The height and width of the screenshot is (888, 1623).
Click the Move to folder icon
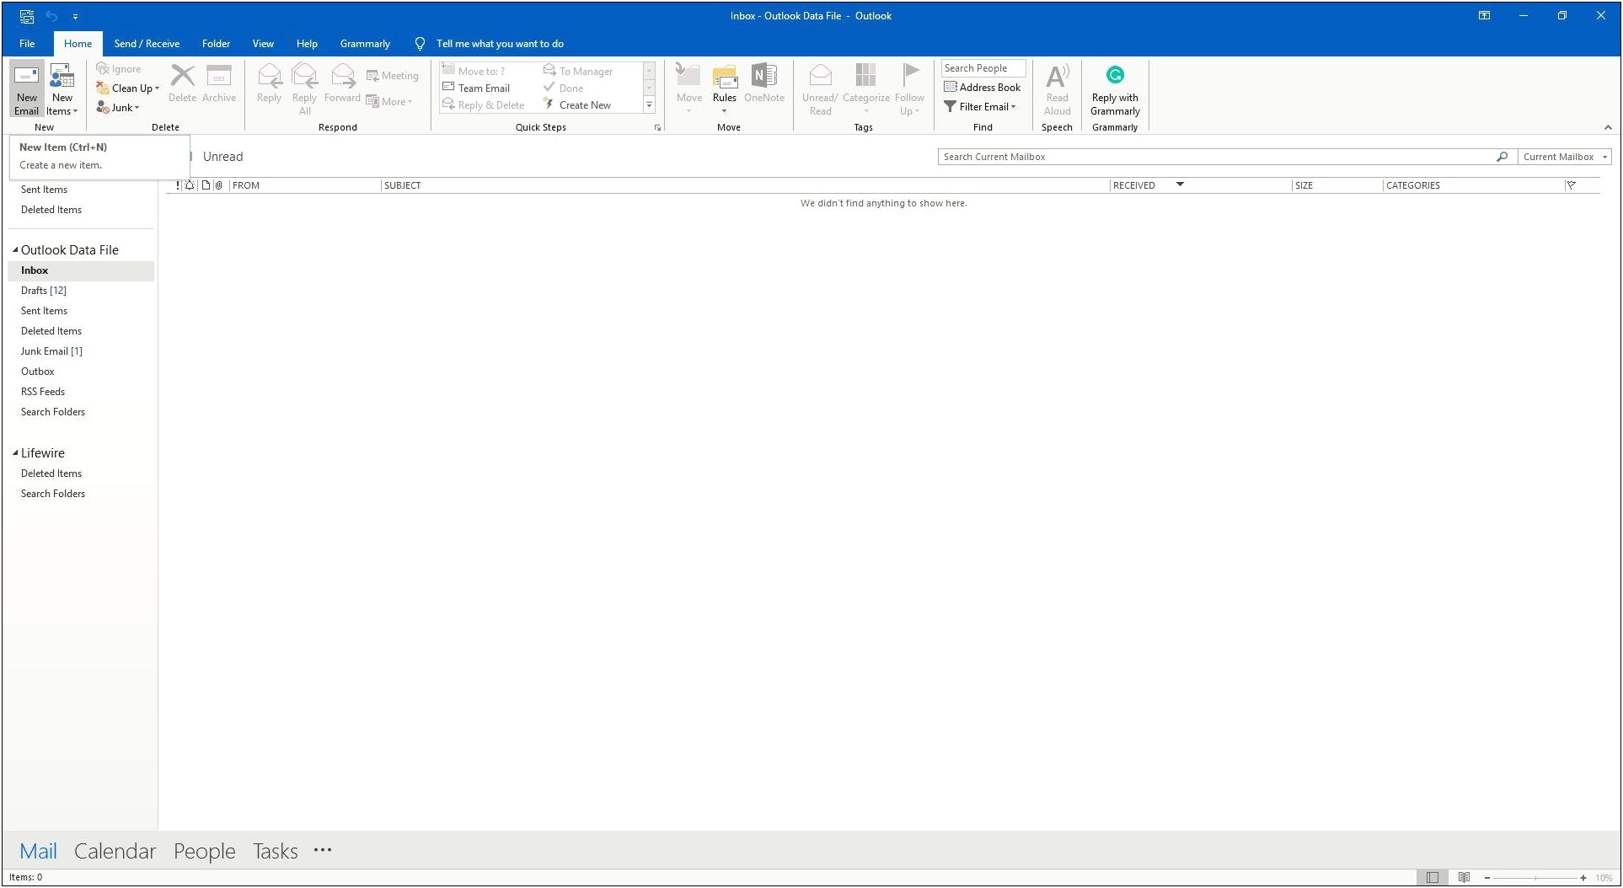(688, 76)
